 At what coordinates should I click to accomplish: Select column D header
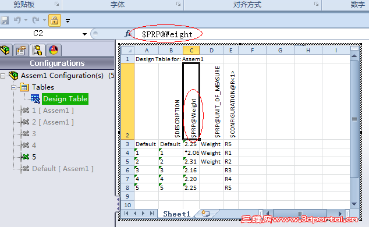[211, 50]
